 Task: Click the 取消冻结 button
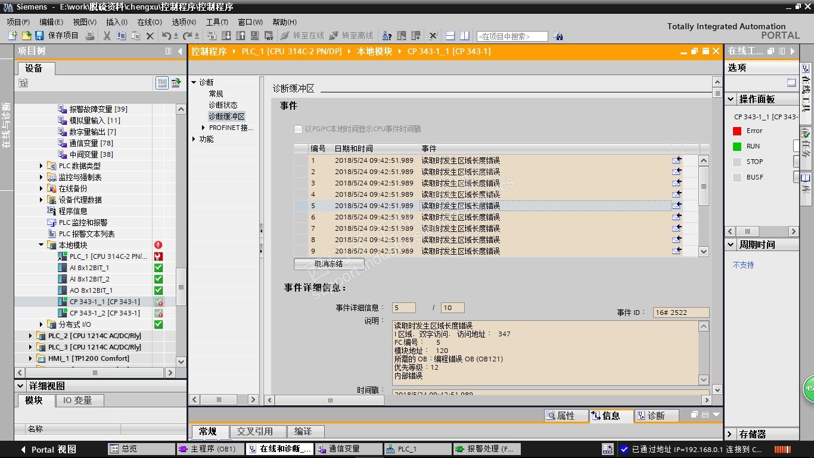(x=329, y=264)
